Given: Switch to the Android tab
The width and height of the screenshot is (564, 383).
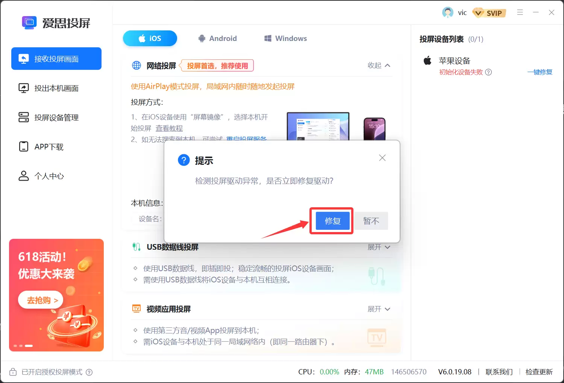Looking at the screenshot, I should click(x=218, y=38).
